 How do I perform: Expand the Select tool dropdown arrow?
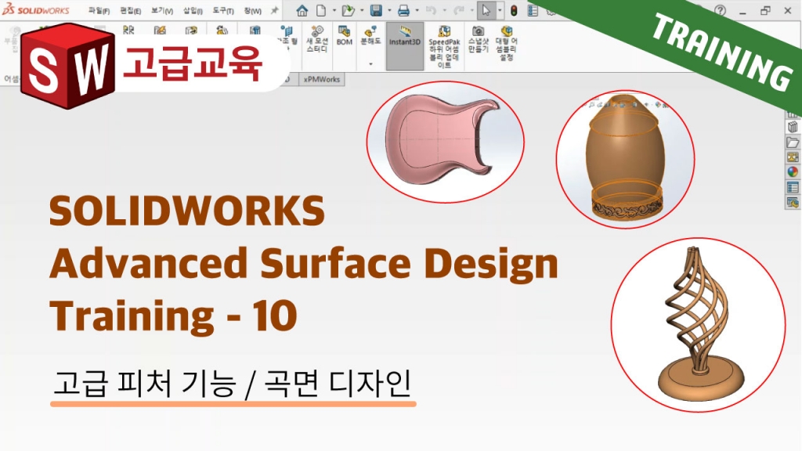coord(500,11)
